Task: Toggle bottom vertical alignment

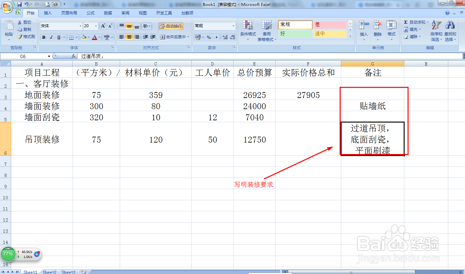Action: click(137, 26)
